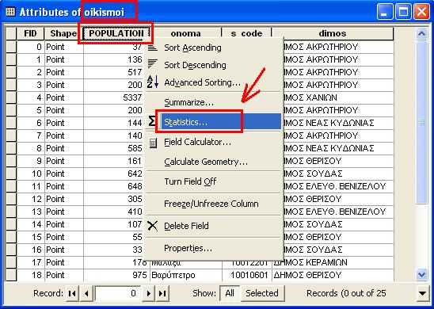Click the vertical scrollbar thumb
Image resolution: width=434 pixels, height=309 pixels.
[x=422, y=122]
